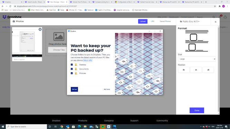230x129 pixels.
Task: Open the facebook bookmark
Action: (x=89, y=10)
